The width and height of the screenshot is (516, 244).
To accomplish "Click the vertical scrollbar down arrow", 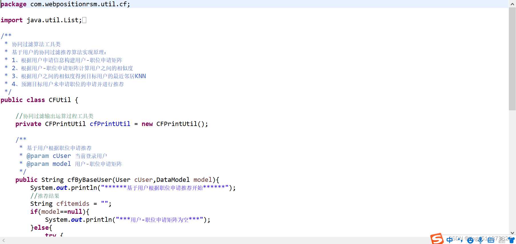I will point(512,233).
